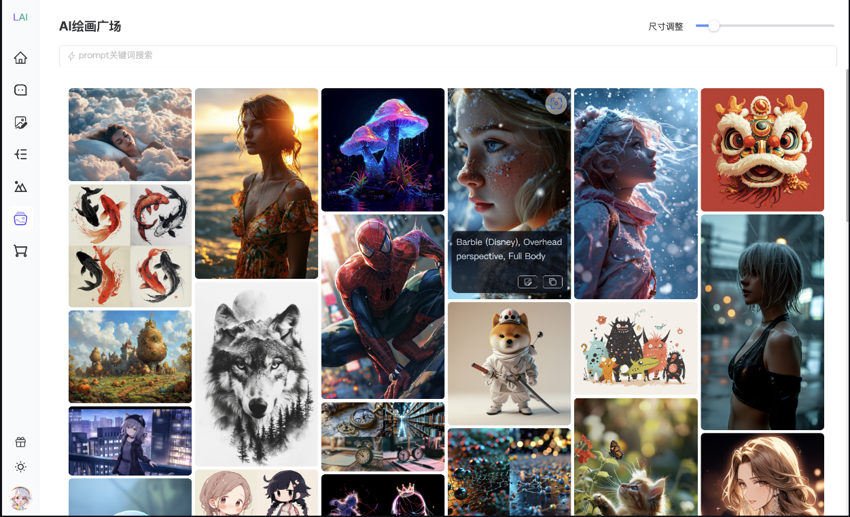Viewport: 850px width, 517px height.
Task: Open the glowing mushroom image
Action: point(383,149)
